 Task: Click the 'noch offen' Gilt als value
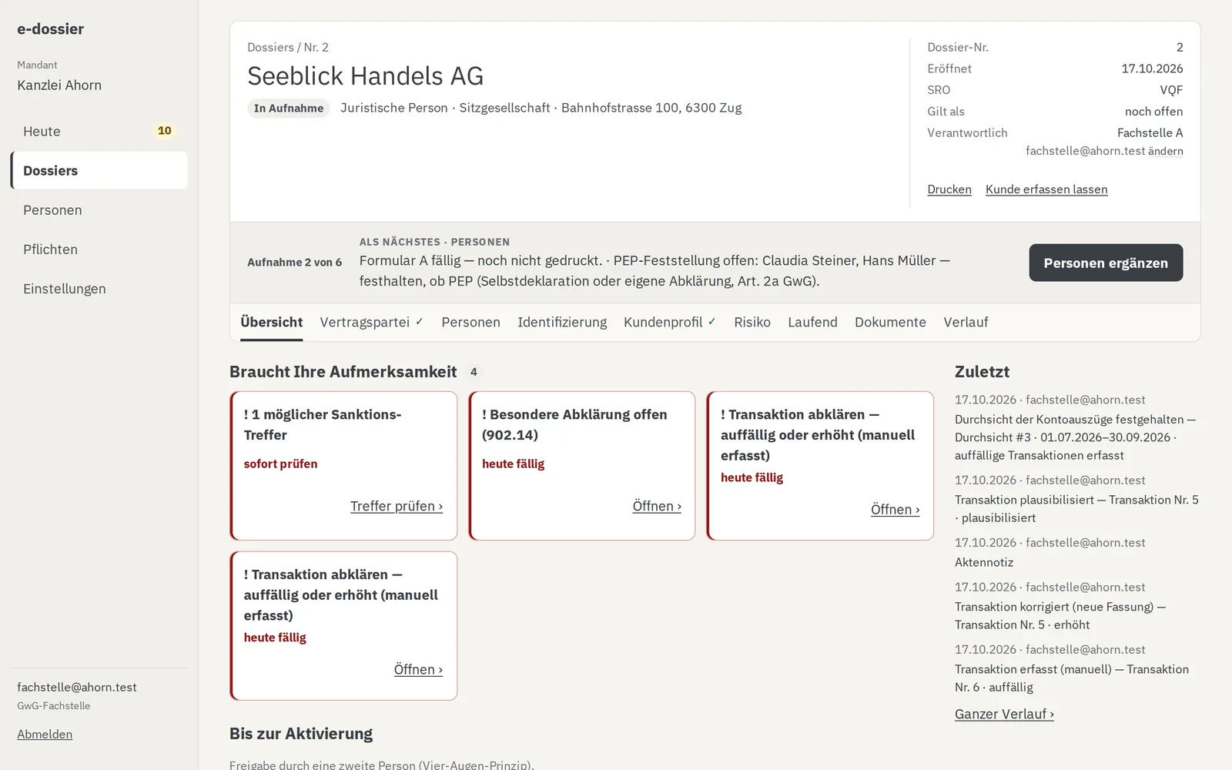click(1153, 111)
